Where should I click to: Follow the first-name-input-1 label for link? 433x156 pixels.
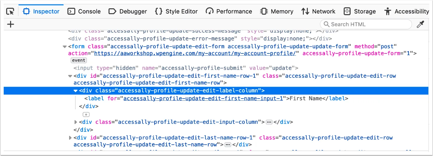coord(203,99)
